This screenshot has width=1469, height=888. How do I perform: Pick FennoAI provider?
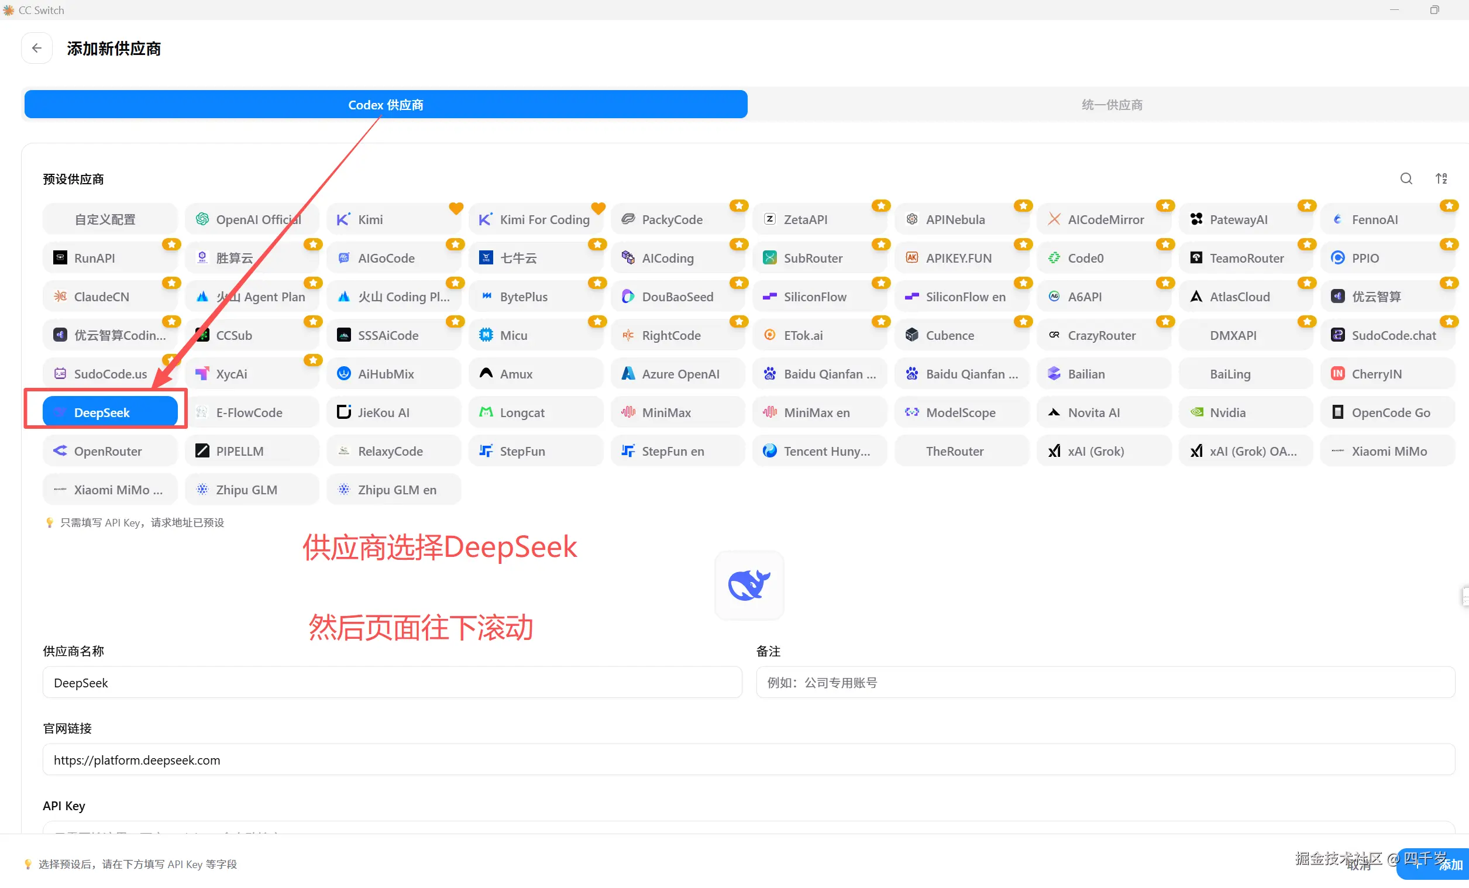click(x=1387, y=219)
